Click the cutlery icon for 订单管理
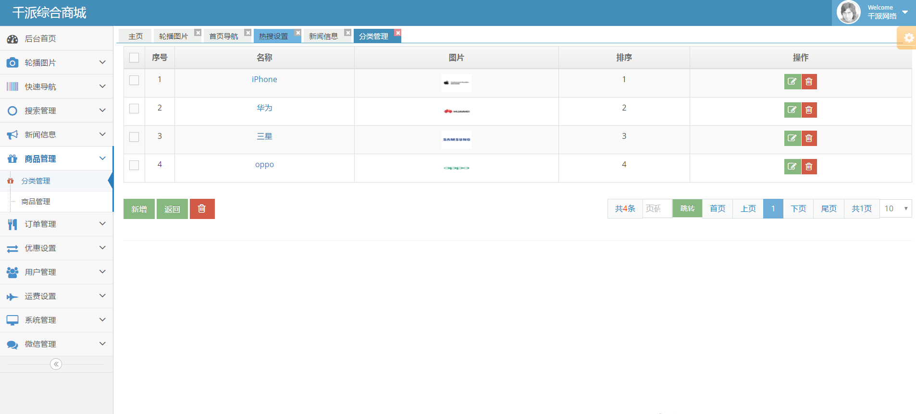Viewport: 916px width, 414px height. pyautogui.click(x=12, y=224)
